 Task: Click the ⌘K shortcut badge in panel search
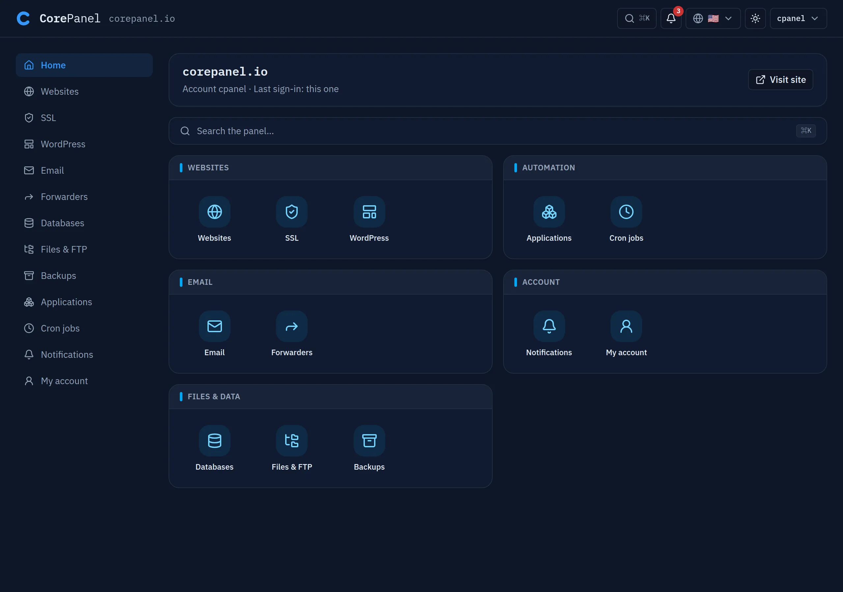(x=806, y=131)
